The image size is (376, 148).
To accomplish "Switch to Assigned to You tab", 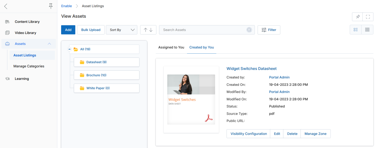I will click(171, 47).
